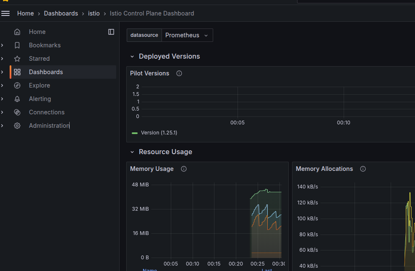Image resolution: width=415 pixels, height=271 pixels.
Task: Expand the Bookmarks sidebar section
Action: (2, 45)
